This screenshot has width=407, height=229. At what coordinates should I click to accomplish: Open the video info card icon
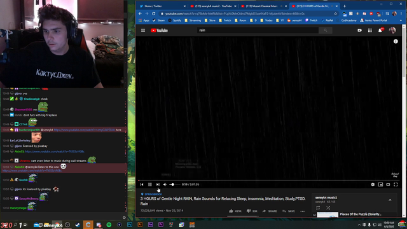(x=396, y=41)
